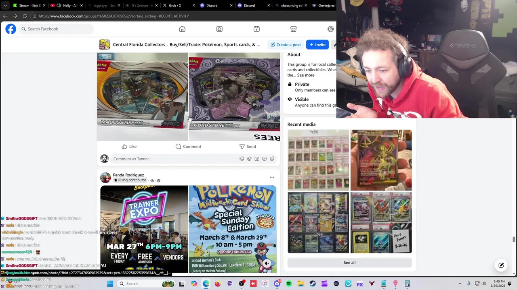
Task: Switch to the Greninja ex tab
Action: click(324, 6)
